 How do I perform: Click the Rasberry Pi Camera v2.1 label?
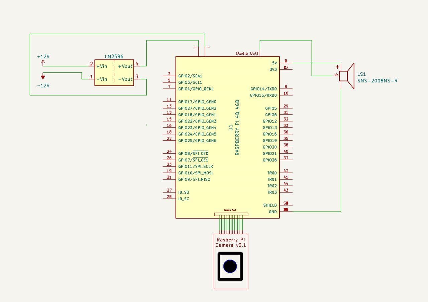tap(231, 242)
